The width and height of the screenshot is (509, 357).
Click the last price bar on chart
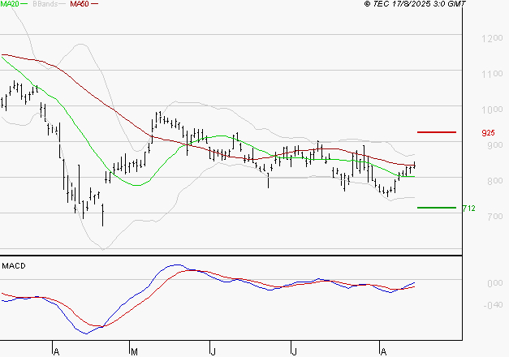point(415,166)
